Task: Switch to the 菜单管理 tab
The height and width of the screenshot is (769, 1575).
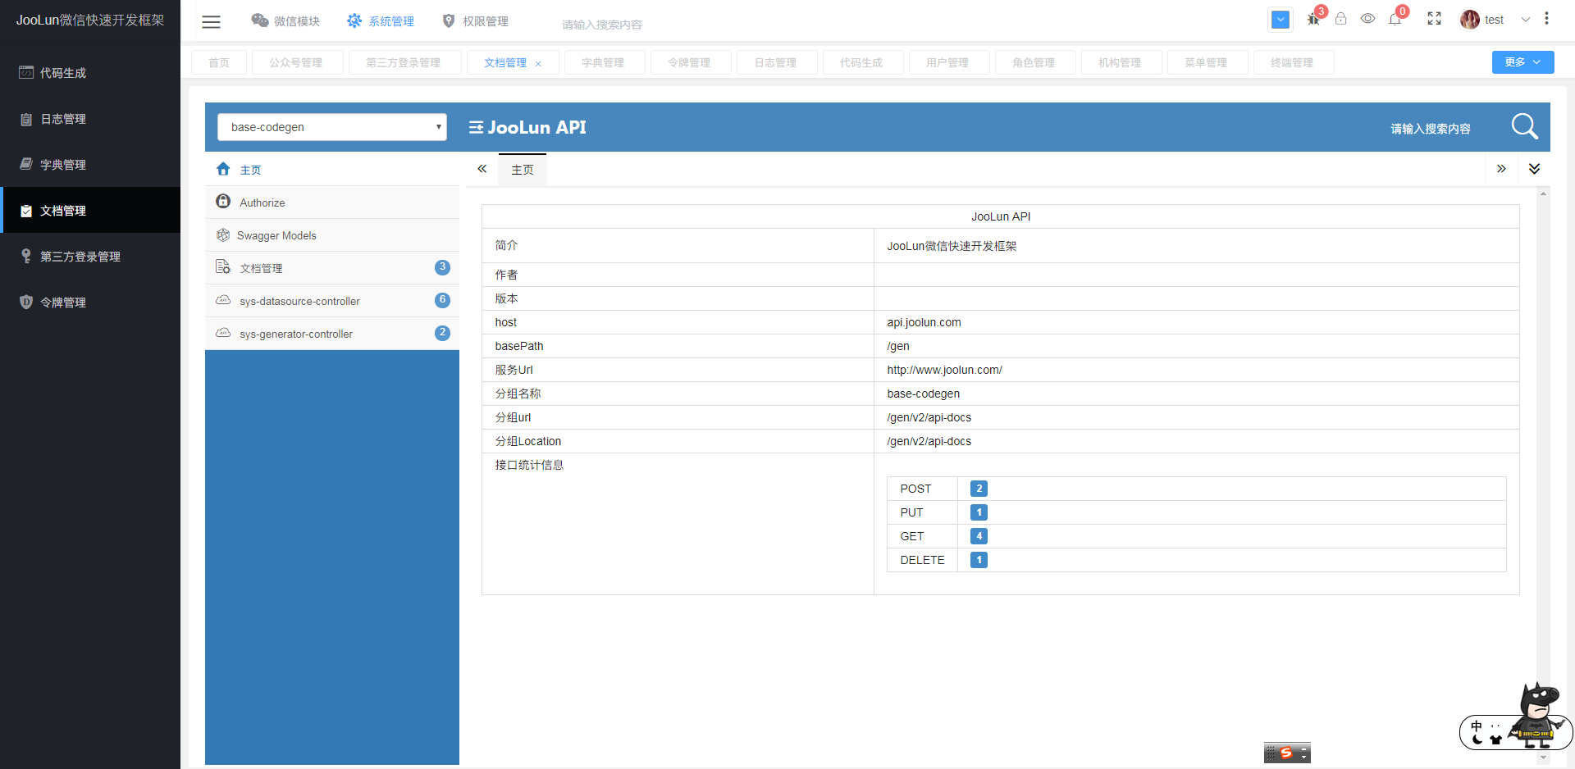Action: 1206,62
